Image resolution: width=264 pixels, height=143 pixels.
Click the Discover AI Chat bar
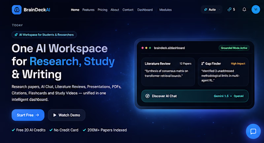click(195, 96)
